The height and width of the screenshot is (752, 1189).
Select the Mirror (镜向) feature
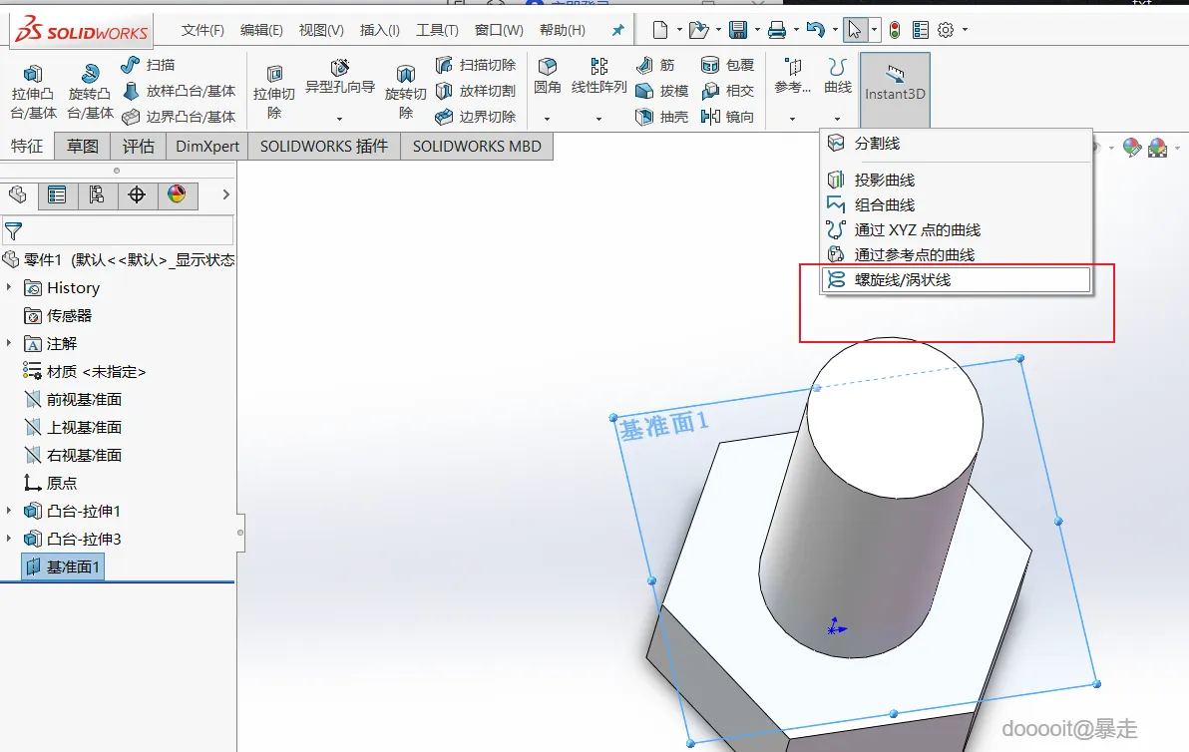pyautogui.click(x=727, y=117)
